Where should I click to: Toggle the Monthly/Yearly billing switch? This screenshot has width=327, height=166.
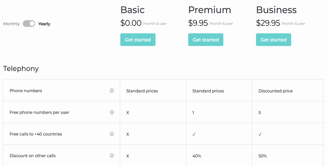[x=29, y=24]
